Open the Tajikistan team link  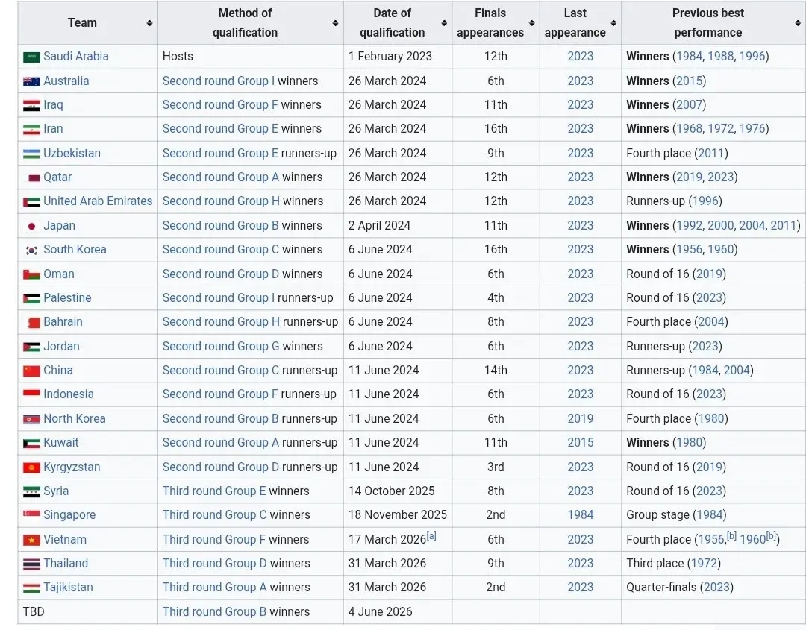click(69, 588)
